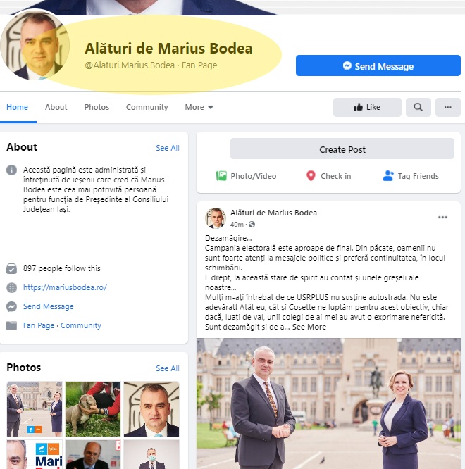Open See All in About section

(x=168, y=148)
